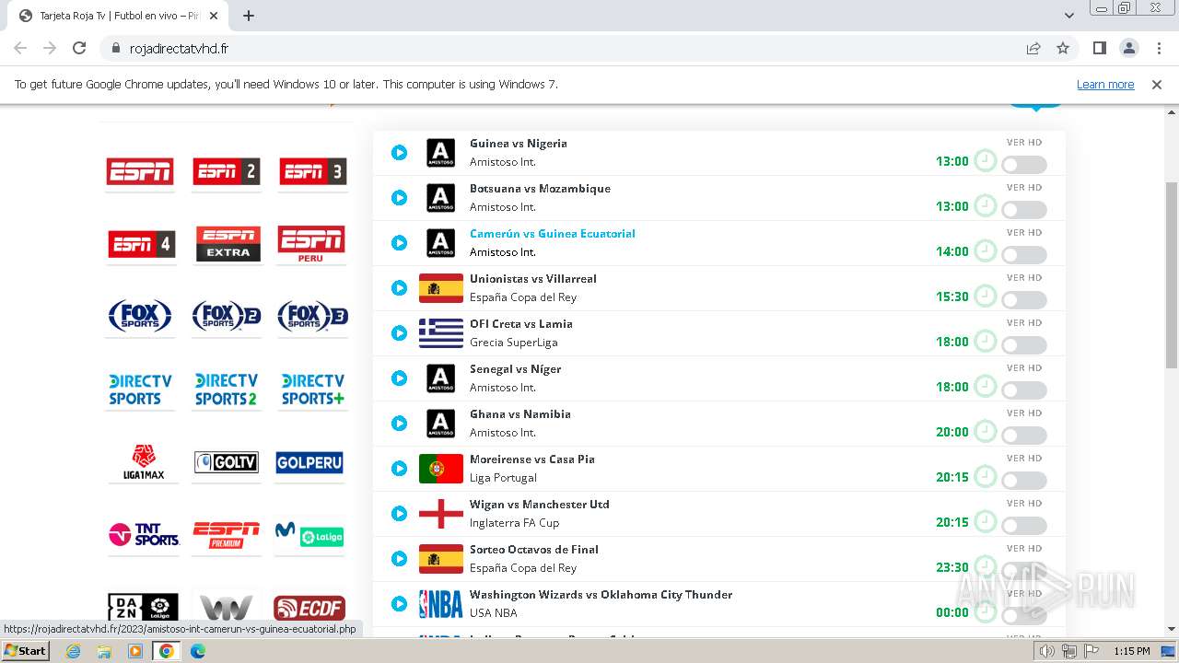
Task: Bookmark this page with the star icon
Action: 1063,48
